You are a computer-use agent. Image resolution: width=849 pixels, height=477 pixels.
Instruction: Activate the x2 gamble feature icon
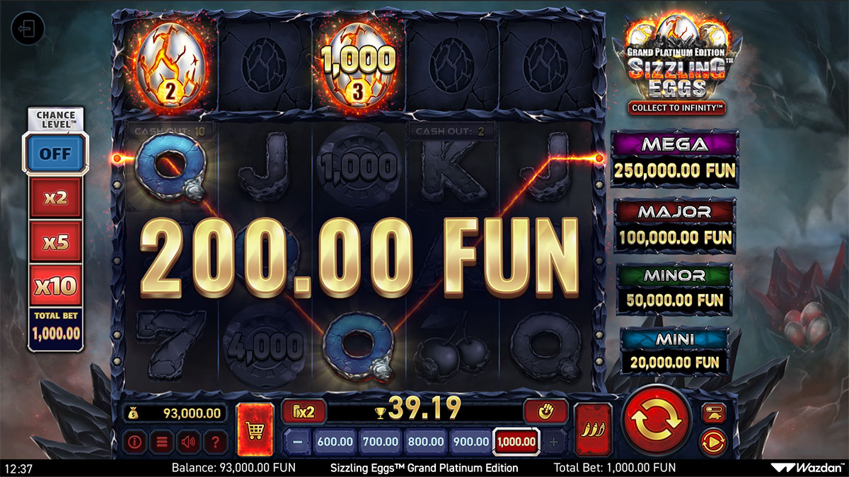pos(304,411)
